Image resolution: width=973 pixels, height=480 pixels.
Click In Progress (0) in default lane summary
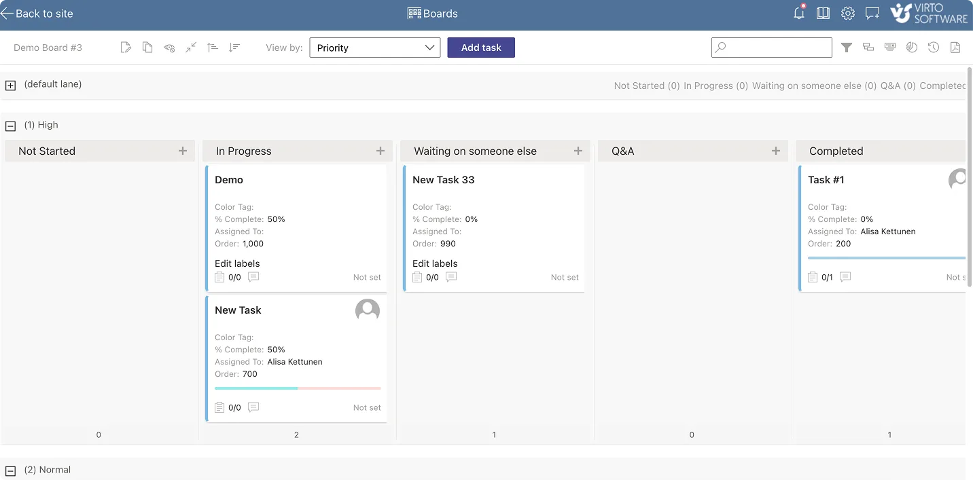pyautogui.click(x=715, y=86)
